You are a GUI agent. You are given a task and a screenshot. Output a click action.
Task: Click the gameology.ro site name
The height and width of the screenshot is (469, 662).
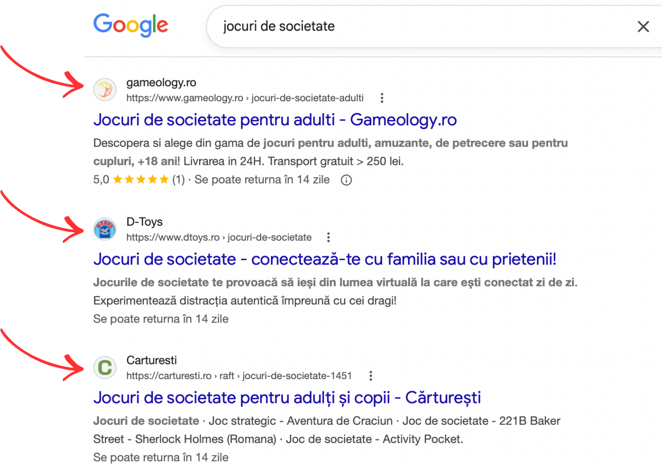point(161,83)
